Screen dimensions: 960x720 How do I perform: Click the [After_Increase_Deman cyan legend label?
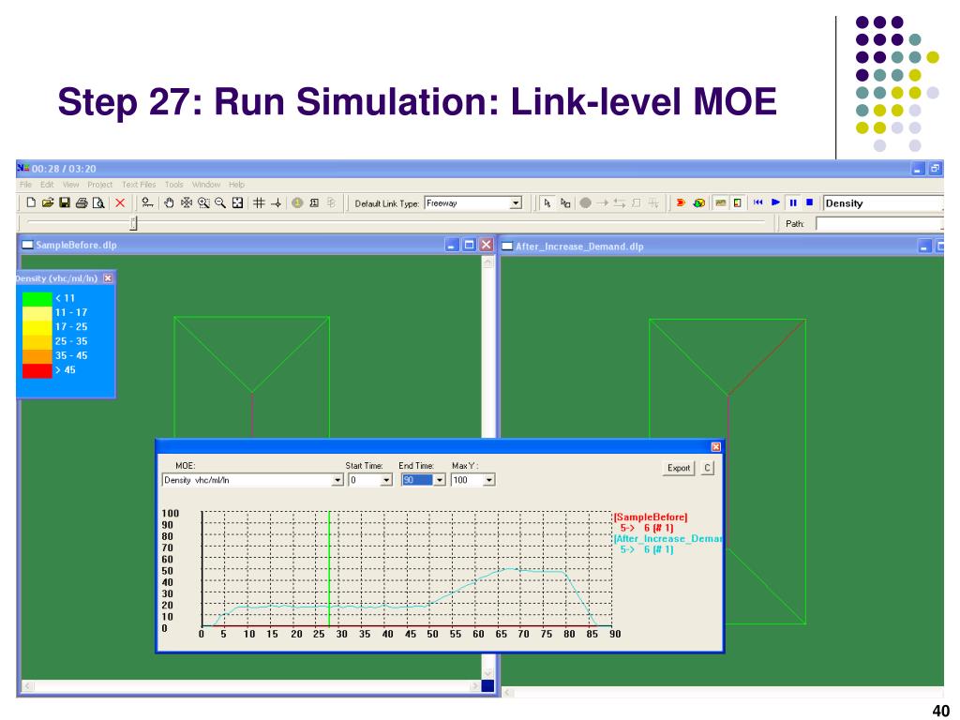tap(668, 539)
